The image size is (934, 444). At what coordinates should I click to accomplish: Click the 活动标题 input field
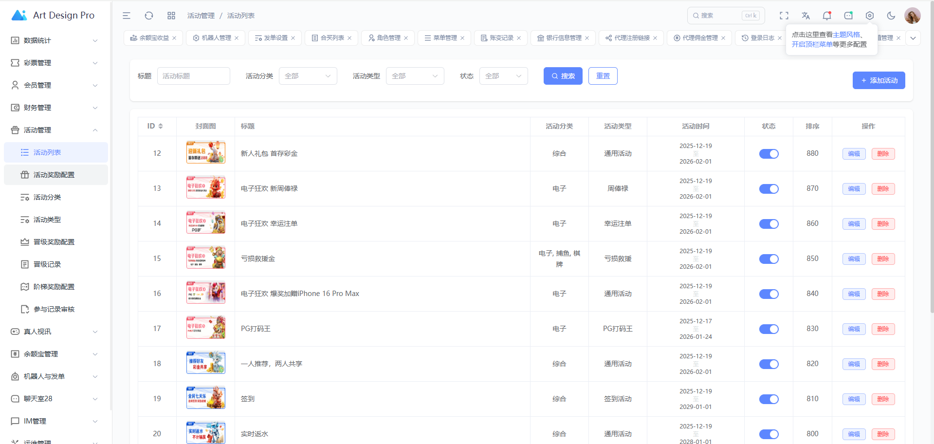193,76
